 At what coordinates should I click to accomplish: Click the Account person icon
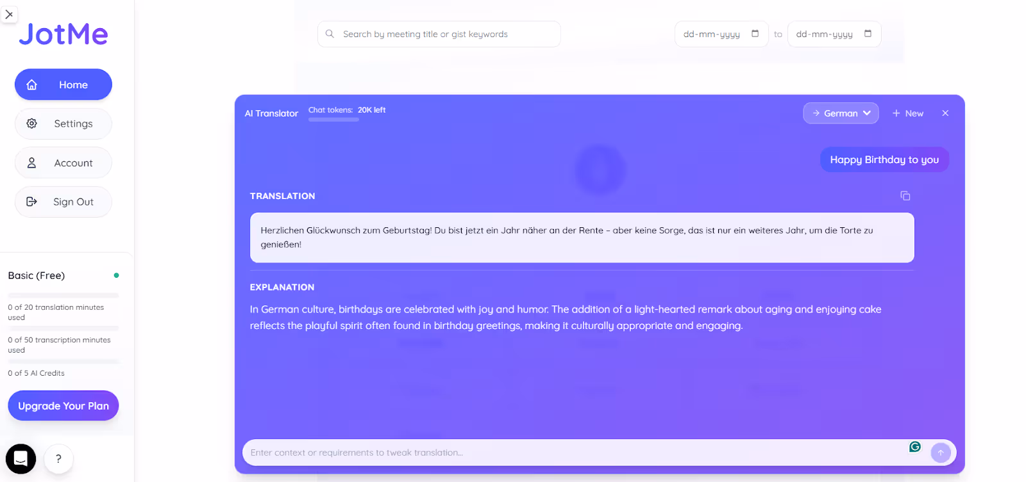tap(31, 163)
